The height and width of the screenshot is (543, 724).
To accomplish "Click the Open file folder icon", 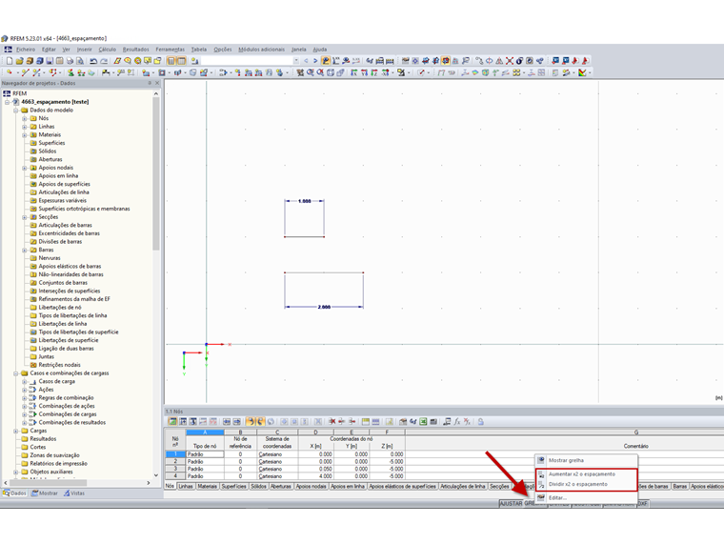I will (19, 61).
